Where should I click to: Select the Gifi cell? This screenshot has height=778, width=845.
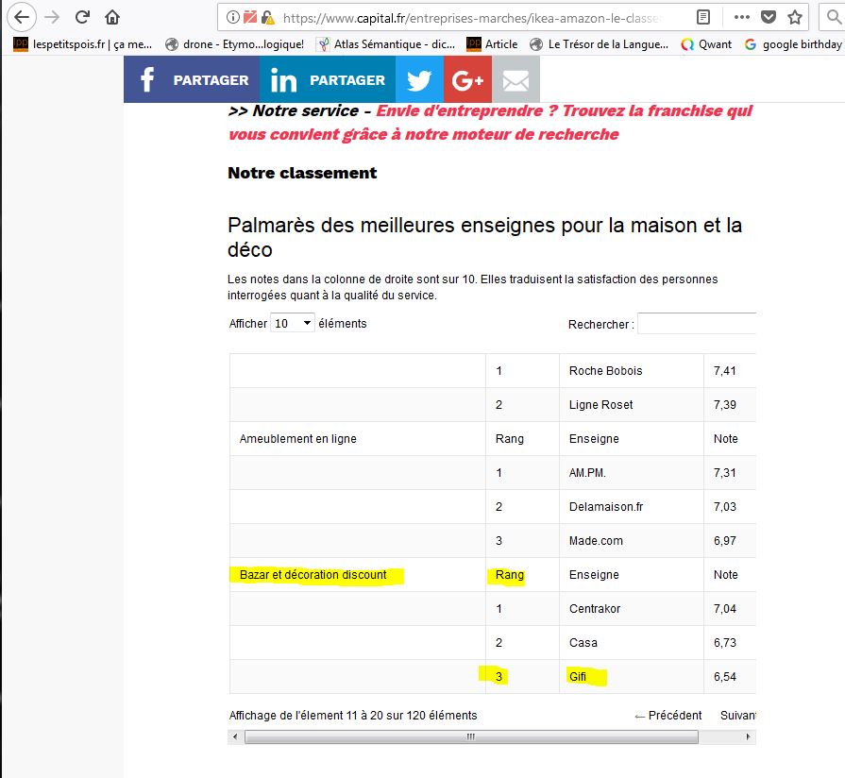(x=632, y=676)
